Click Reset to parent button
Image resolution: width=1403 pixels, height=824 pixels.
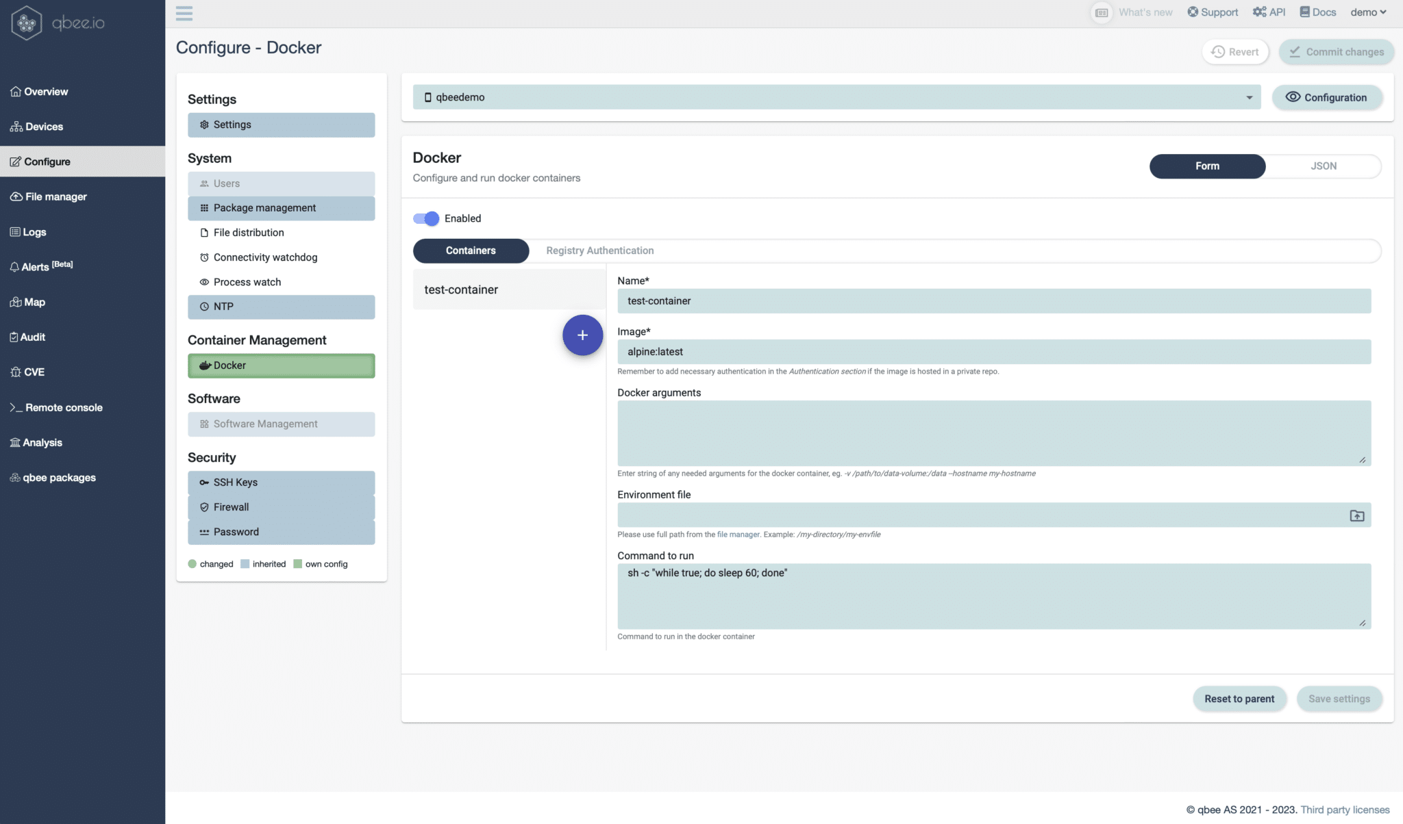pos(1239,699)
